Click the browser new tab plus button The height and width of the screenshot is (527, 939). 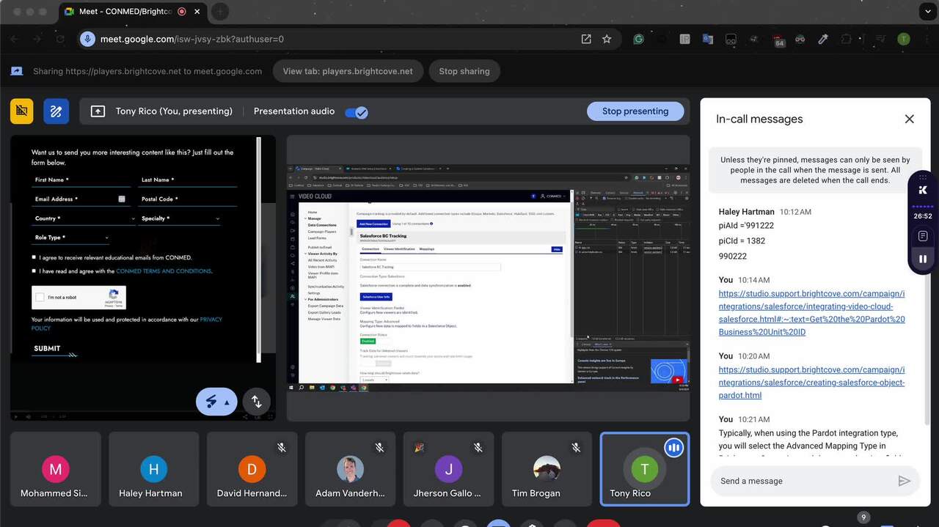(x=219, y=12)
